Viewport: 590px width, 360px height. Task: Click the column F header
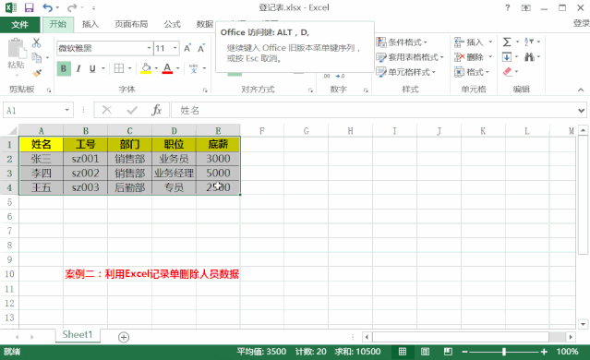click(262, 131)
